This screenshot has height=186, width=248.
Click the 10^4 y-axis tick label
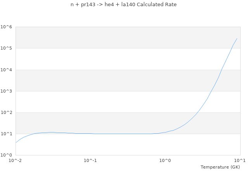pyautogui.click(x=6, y=70)
